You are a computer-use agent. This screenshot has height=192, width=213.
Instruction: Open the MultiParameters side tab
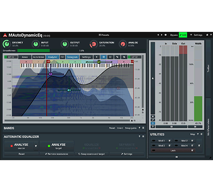coord(208,127)
